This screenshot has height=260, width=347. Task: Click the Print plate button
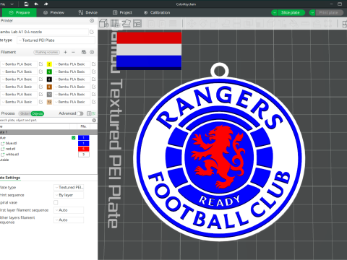(x=329, y=12)
